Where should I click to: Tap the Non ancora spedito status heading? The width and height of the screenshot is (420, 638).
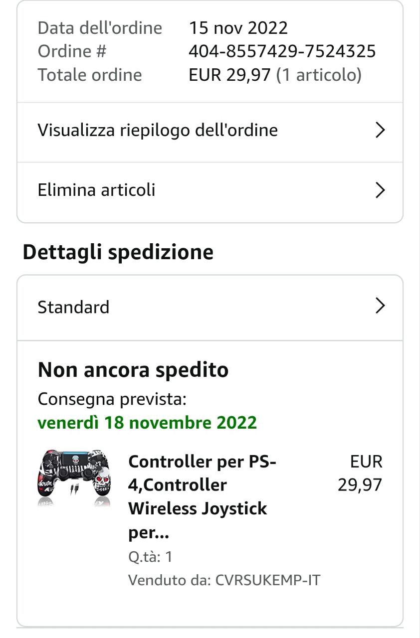(x=133, y=370)
